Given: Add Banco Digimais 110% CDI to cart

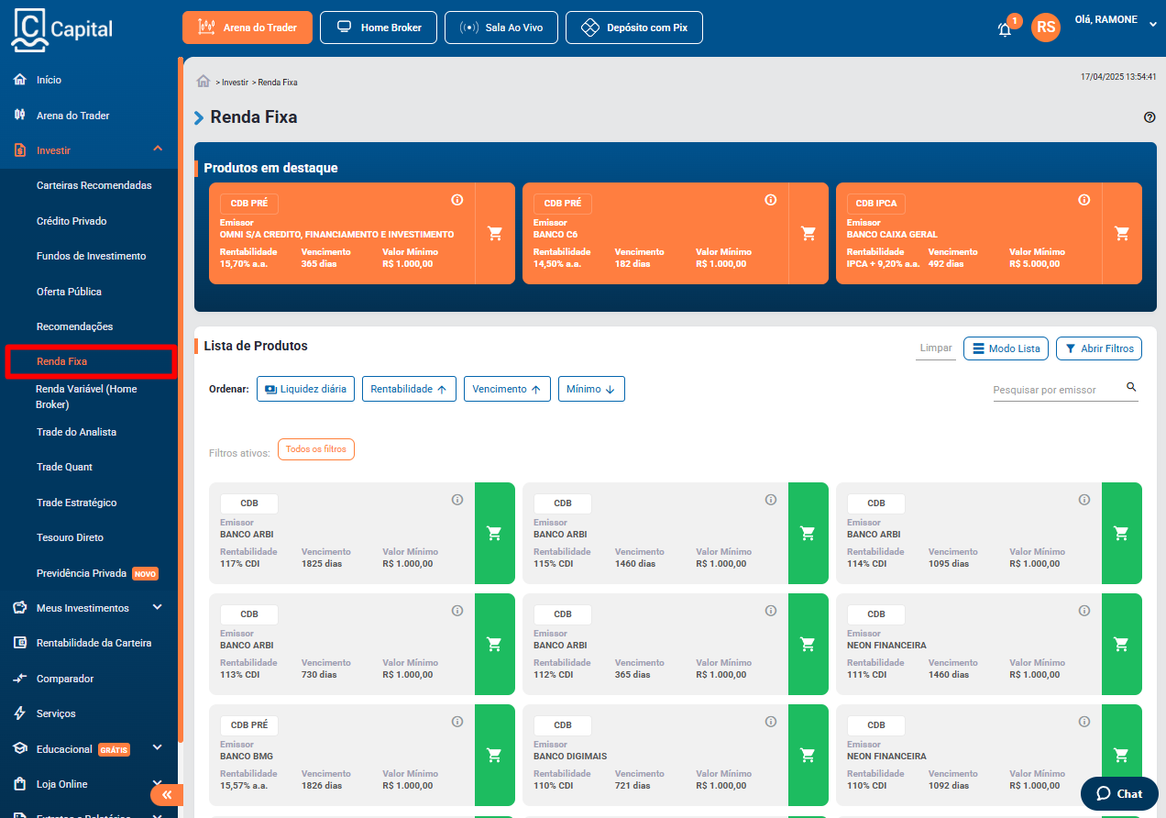Looking at the screenshot, I should 808,755.
